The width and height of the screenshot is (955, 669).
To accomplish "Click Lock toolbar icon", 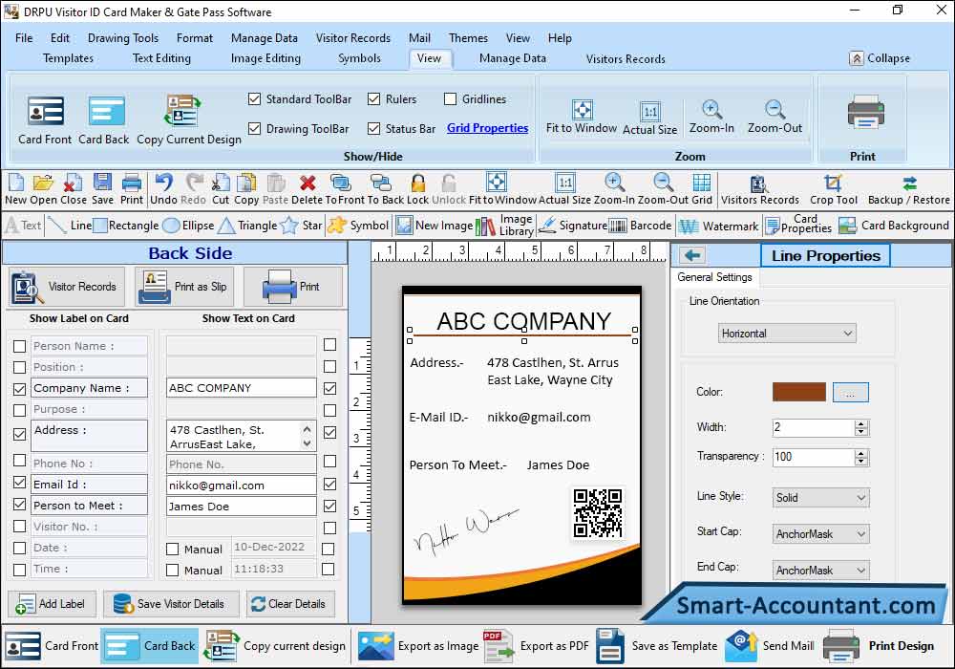I will point(418,183).
